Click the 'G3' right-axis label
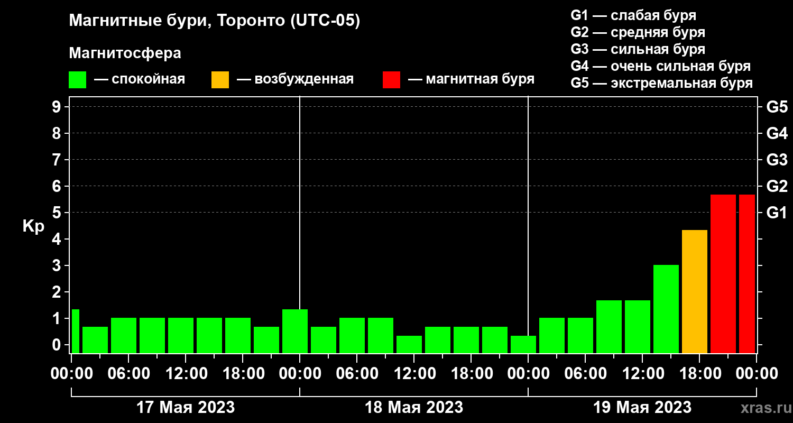The image size is (793, 423). click(777, 160)
